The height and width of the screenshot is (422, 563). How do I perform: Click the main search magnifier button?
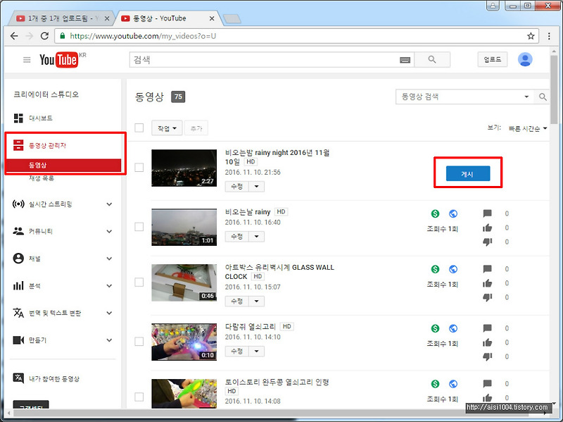pos(432,60)
